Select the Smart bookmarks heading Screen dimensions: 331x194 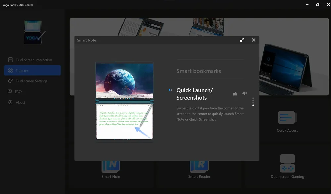[x=199, y=71]
